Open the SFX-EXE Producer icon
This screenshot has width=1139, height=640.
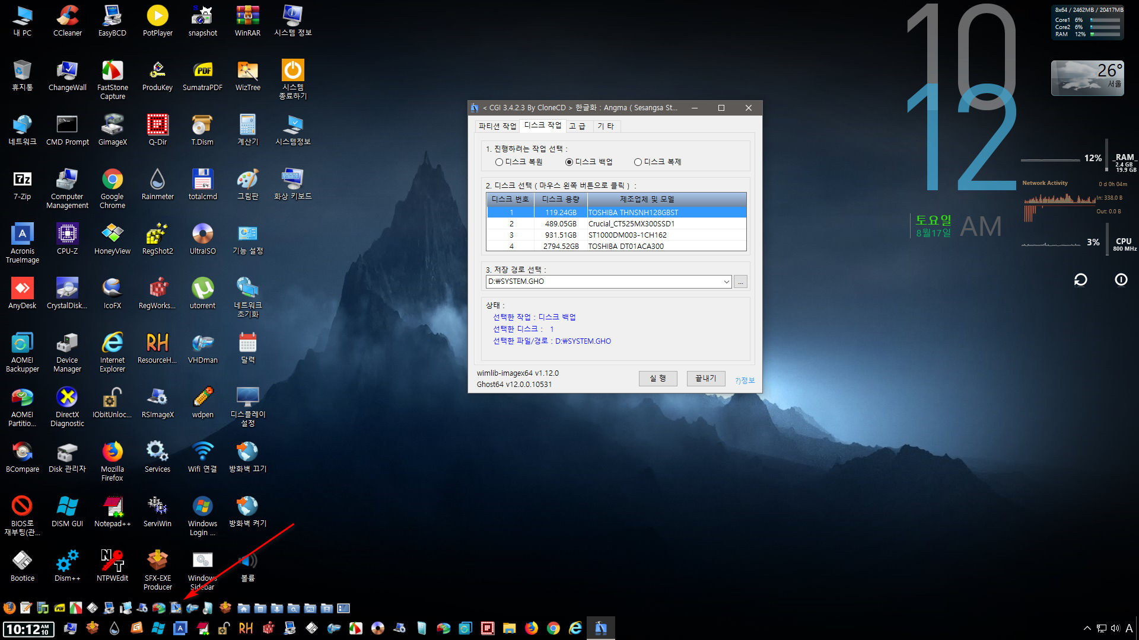[x=157, y=570]
